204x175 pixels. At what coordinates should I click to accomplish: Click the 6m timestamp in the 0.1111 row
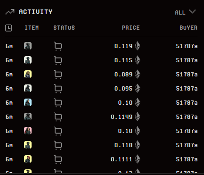coord(9,159)
